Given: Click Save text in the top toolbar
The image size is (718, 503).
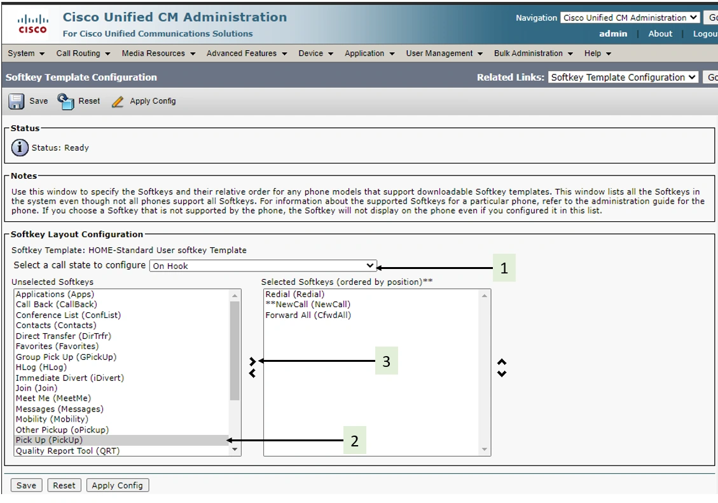Looking at the screenshot, I should [x=38, y=101].
